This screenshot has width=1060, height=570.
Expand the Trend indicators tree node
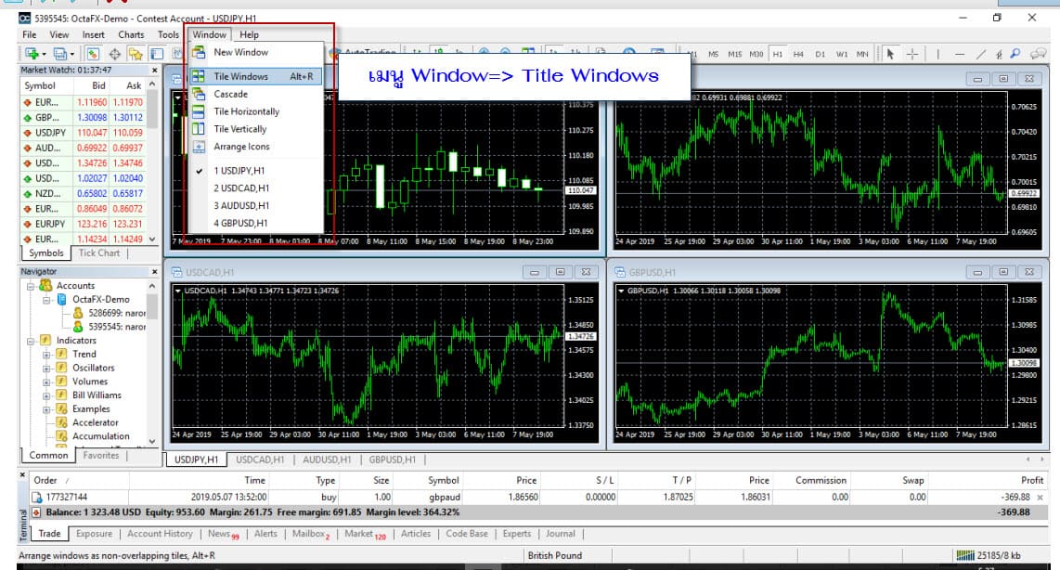point(46,354)
